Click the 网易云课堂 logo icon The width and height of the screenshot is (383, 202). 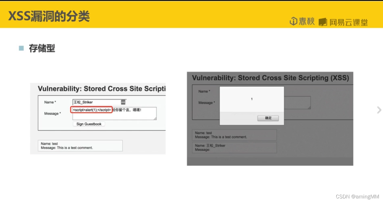click(x=323, y=22)
